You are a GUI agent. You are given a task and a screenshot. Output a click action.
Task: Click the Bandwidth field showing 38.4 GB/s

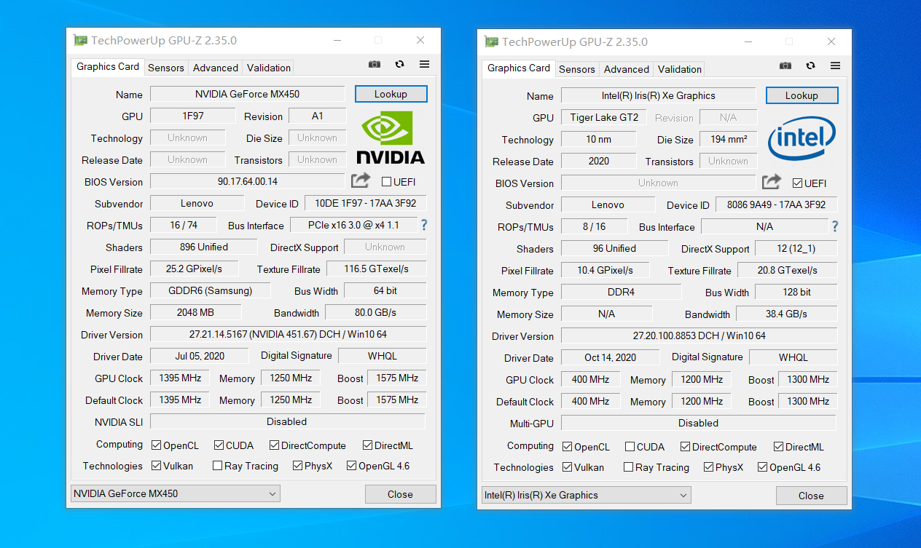[x=786, y=314]
